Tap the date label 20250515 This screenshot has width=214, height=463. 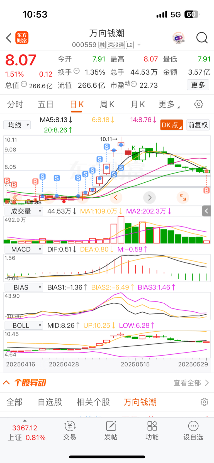(x=135, y=364)
